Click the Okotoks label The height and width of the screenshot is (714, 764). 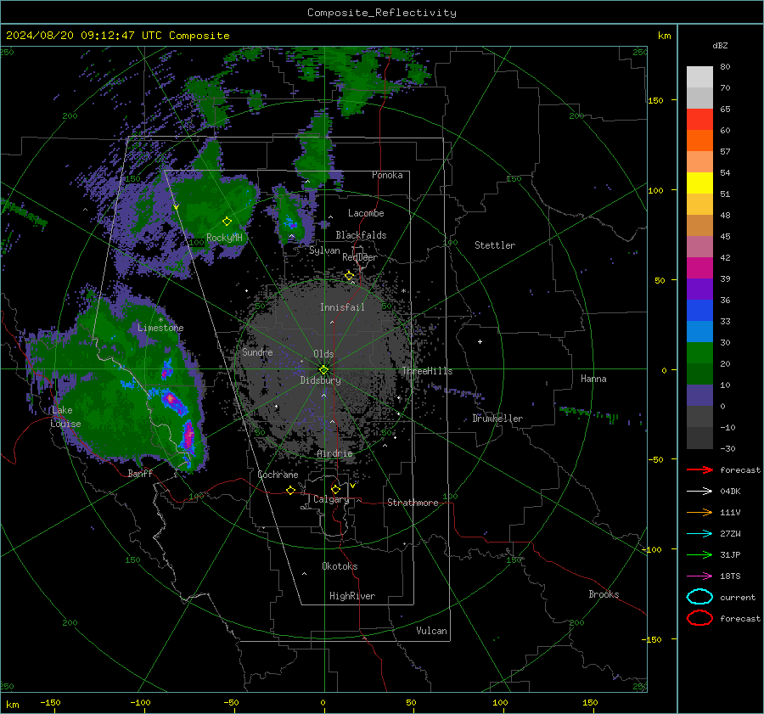[340, 566]
